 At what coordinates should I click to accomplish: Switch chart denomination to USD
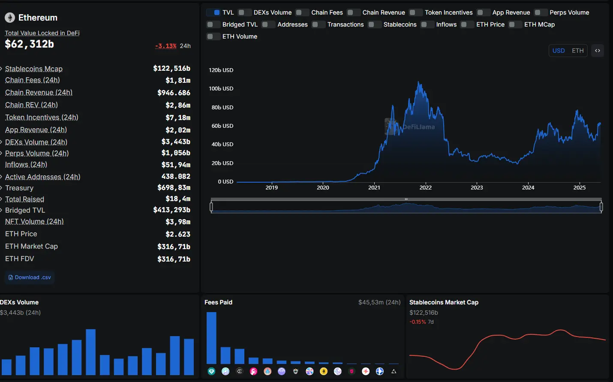point(559,51)
